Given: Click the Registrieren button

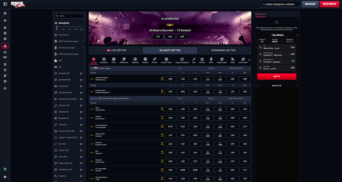Looking at the screenshot, I should pyautogui.click(x=329, y=4).
